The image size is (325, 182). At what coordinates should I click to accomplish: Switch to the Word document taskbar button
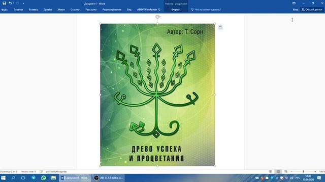coord(75,178)
